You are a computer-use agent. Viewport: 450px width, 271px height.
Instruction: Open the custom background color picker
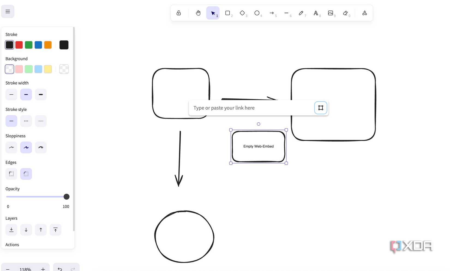click(64, 69)
